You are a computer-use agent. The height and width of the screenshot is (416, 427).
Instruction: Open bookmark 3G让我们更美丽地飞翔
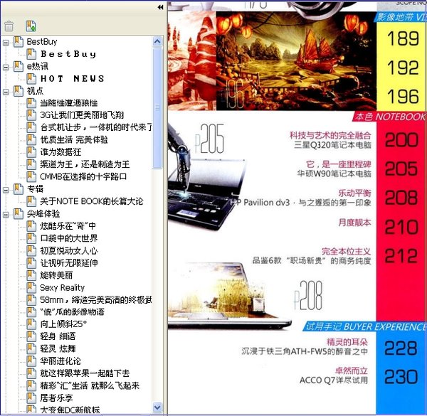pyautogui.click(x=82, y=115)
